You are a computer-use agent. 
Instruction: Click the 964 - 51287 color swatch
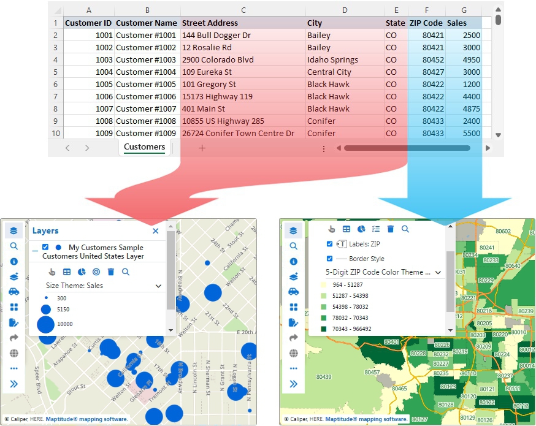tap(323, 284)
